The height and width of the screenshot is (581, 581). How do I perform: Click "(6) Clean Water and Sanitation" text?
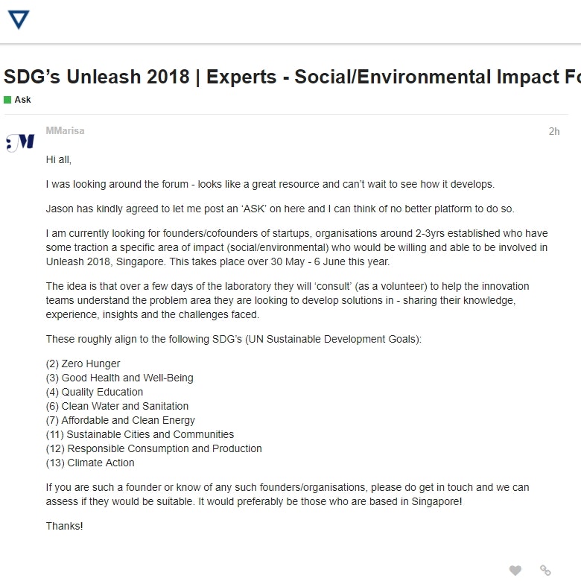click(x=117, y=406)
